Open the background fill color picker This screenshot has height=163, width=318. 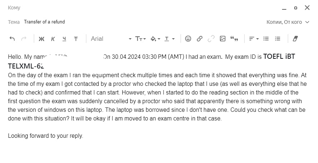coord(155,39)
